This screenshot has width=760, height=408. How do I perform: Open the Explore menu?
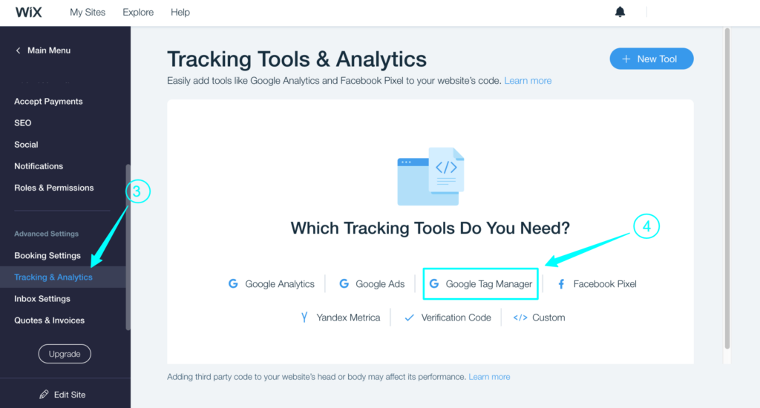tap(138, 12)
